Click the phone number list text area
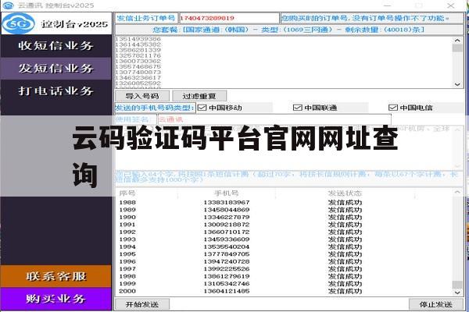Screen dimensions: 469x312 [285, 62]
